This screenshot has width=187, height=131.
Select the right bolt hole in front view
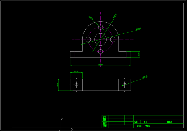pos(113,39)
